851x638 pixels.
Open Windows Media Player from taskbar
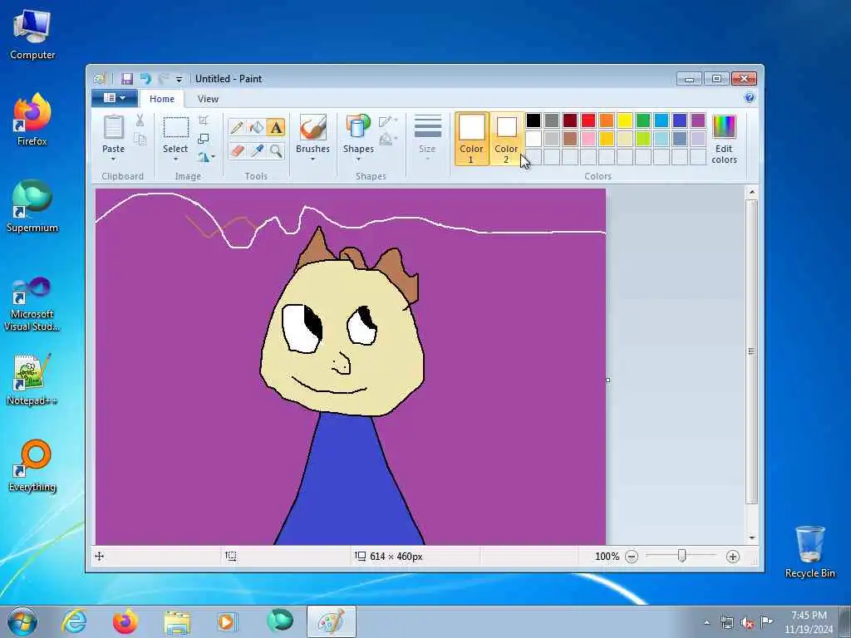pyautogui.click(x=226, y=621)
